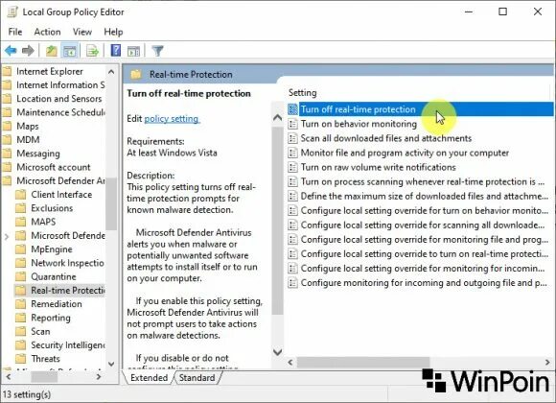This screenshot has width=556, height=403.
Task: Expand the Microsoft Defender Exploit Guard tree node
Action: 7,236
